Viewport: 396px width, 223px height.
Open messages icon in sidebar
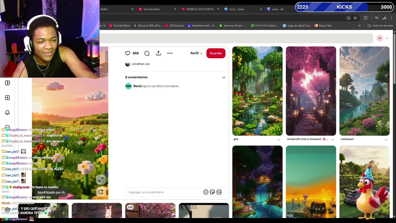coord(7,127)
